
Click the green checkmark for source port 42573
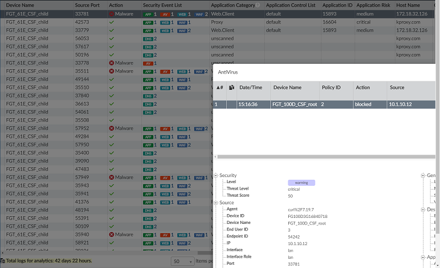[x=111, y=22]
